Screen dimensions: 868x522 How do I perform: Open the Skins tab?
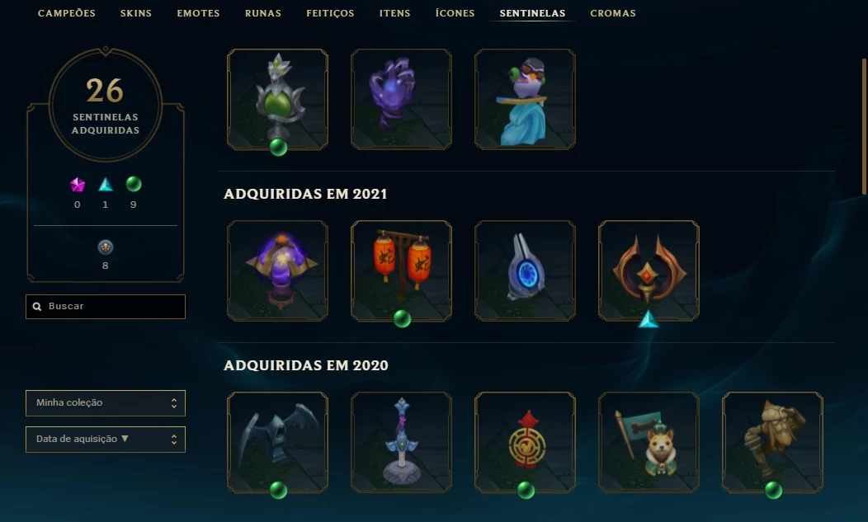coord(135,13)
